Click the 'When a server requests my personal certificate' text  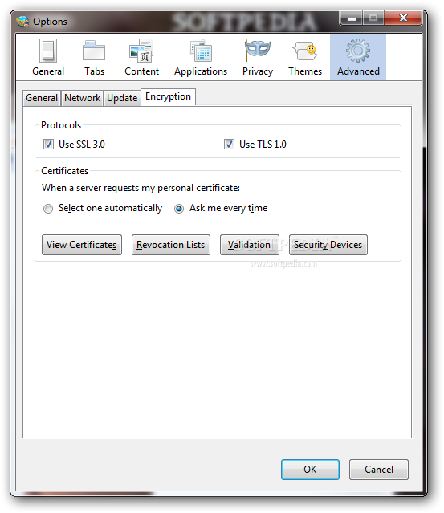pyautogui.click(x=141, y=188)
